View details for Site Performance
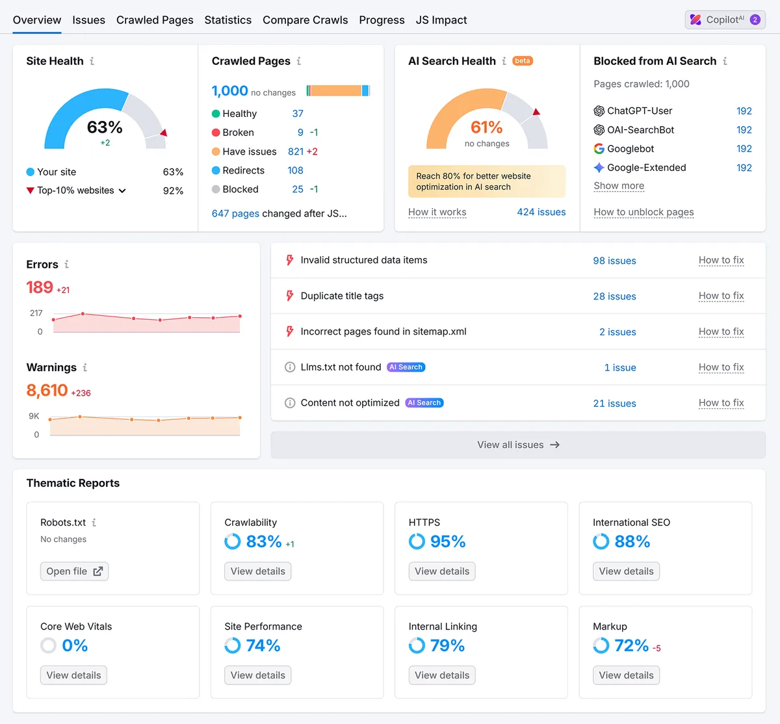 [x=258, y=675]
